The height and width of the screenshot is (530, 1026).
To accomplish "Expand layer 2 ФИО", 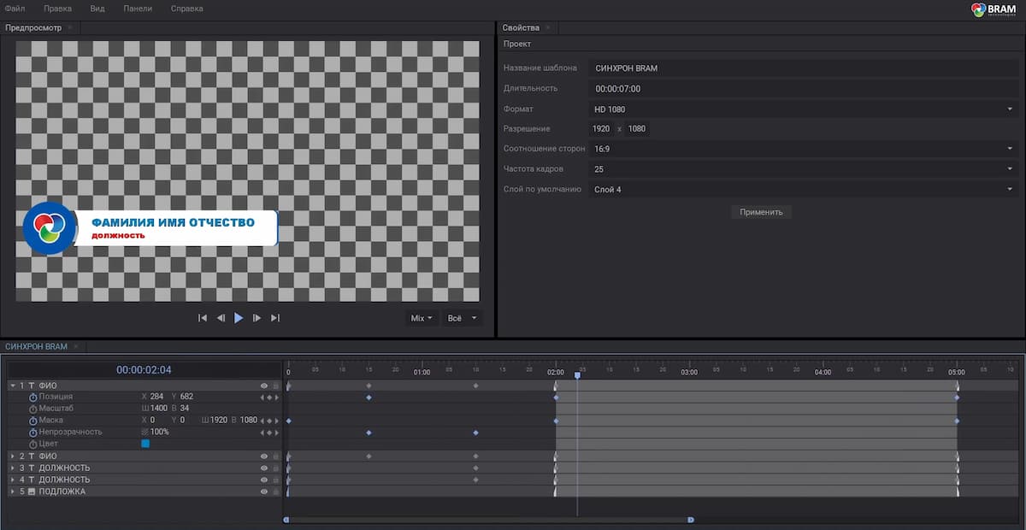I will (13, 456).
